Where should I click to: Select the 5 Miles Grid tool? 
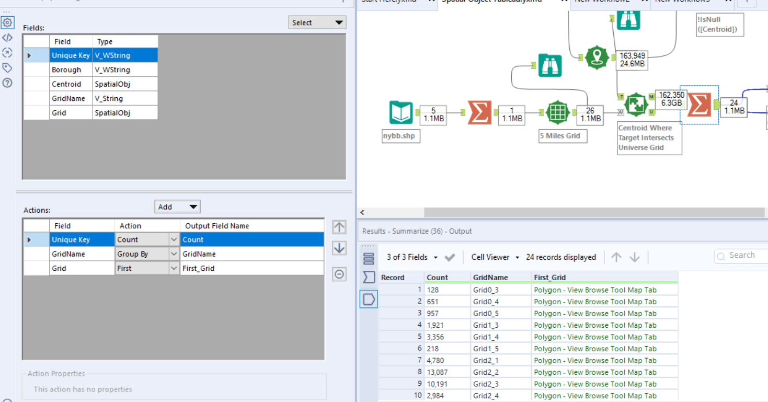point(557,112)
